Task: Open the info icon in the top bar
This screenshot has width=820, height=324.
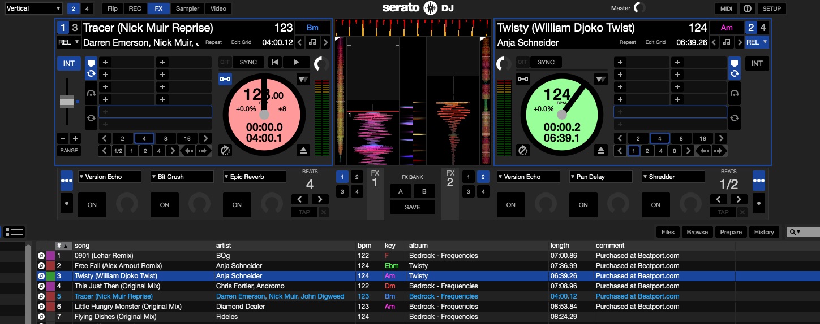Action: pos(747,8)
